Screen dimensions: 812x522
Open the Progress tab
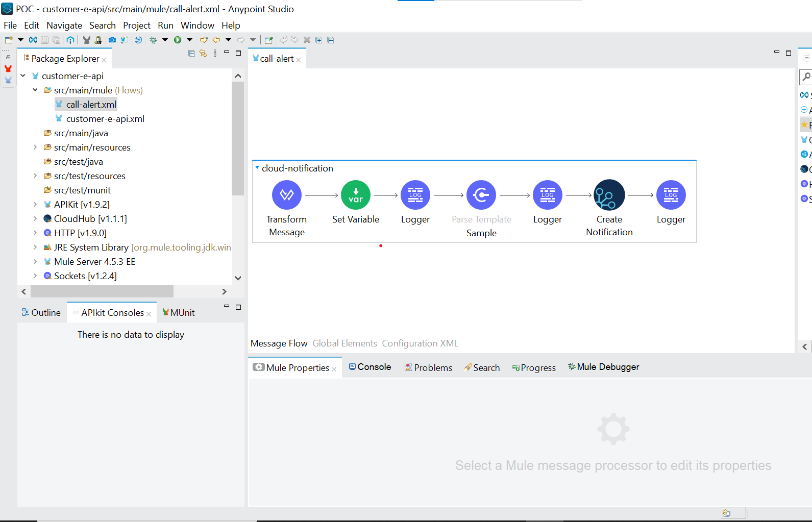(534, 367)
